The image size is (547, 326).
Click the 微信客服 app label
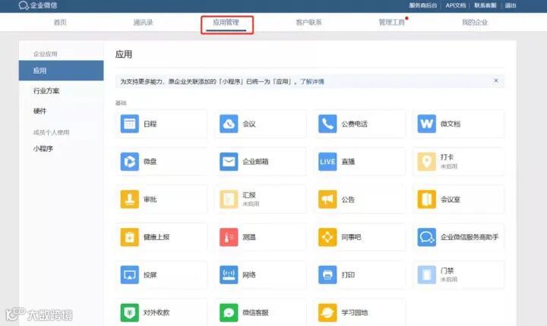pos(255,312)
